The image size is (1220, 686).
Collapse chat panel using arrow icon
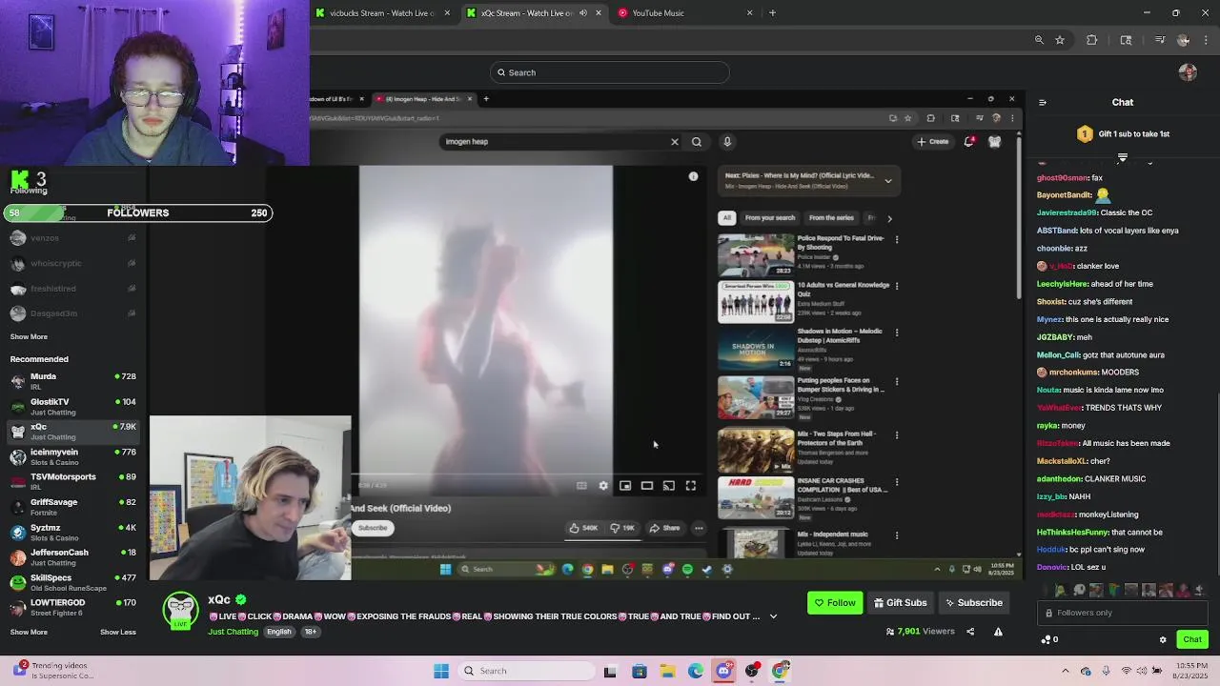coord(1042,103)
